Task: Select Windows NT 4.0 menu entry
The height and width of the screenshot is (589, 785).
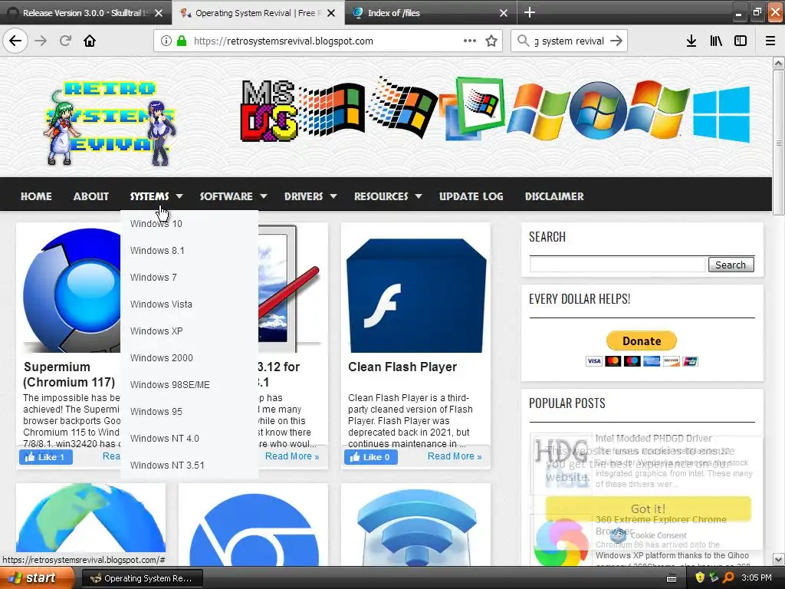Action: point(189,438)
